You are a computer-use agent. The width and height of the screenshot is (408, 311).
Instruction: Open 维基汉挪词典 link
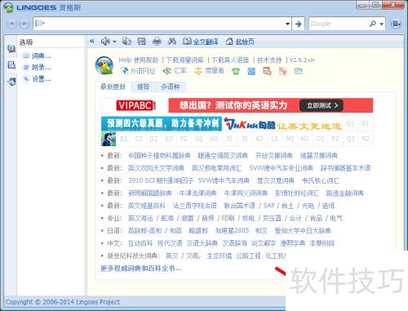click(319, 156)
